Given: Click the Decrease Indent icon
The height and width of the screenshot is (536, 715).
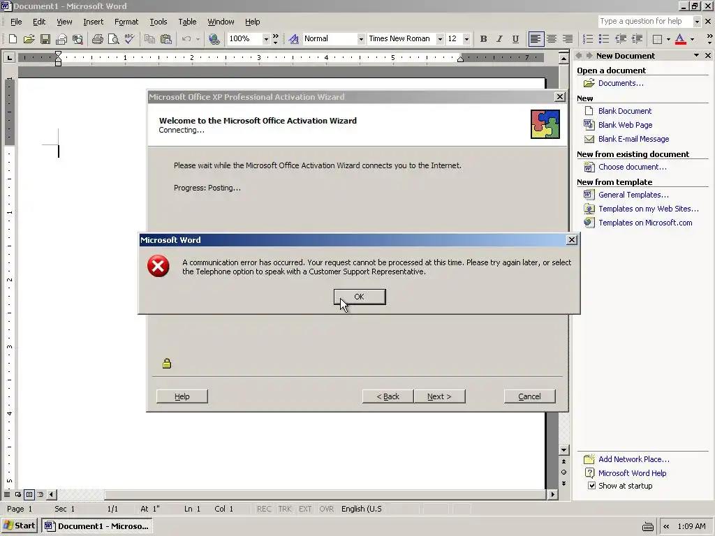Looking at the screenshot, I should coord(620,39).
